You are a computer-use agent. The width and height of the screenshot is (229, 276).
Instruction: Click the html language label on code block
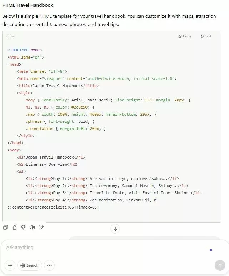(x=11, y=36)
